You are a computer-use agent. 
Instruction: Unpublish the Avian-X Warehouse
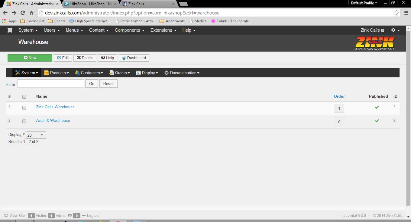377,121
